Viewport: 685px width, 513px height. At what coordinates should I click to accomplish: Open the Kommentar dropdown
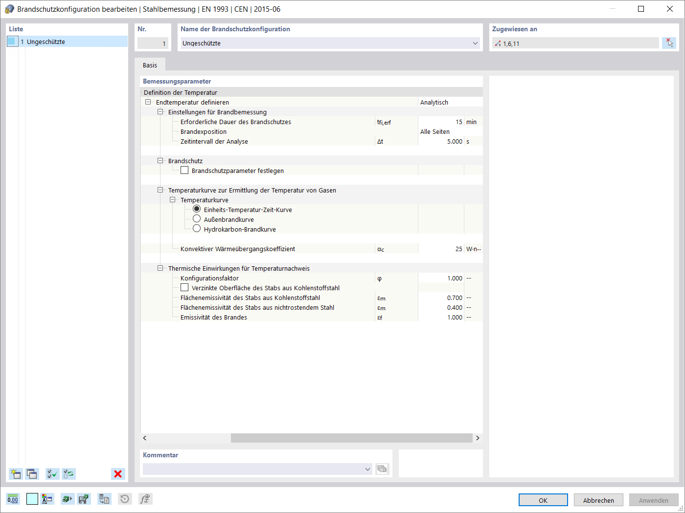pos(367,469)
